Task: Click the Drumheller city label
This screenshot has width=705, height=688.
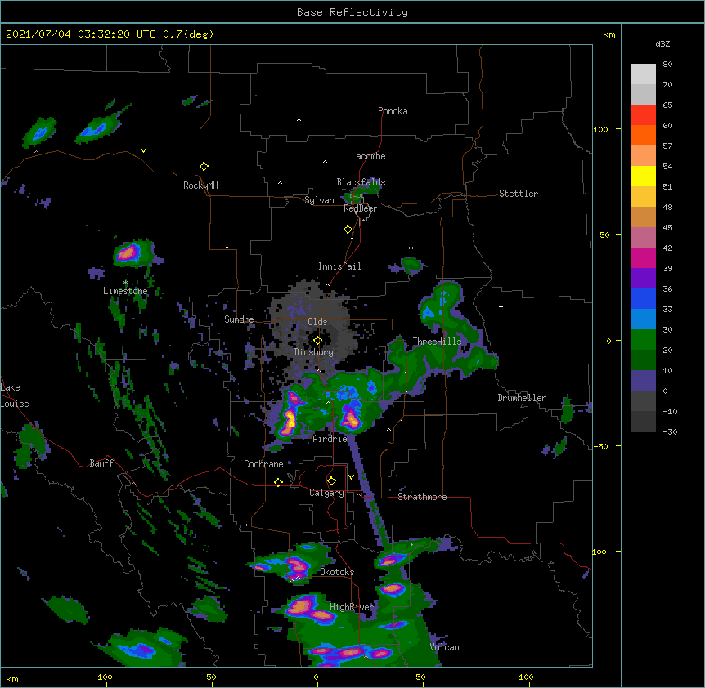Action: (522, 398)
